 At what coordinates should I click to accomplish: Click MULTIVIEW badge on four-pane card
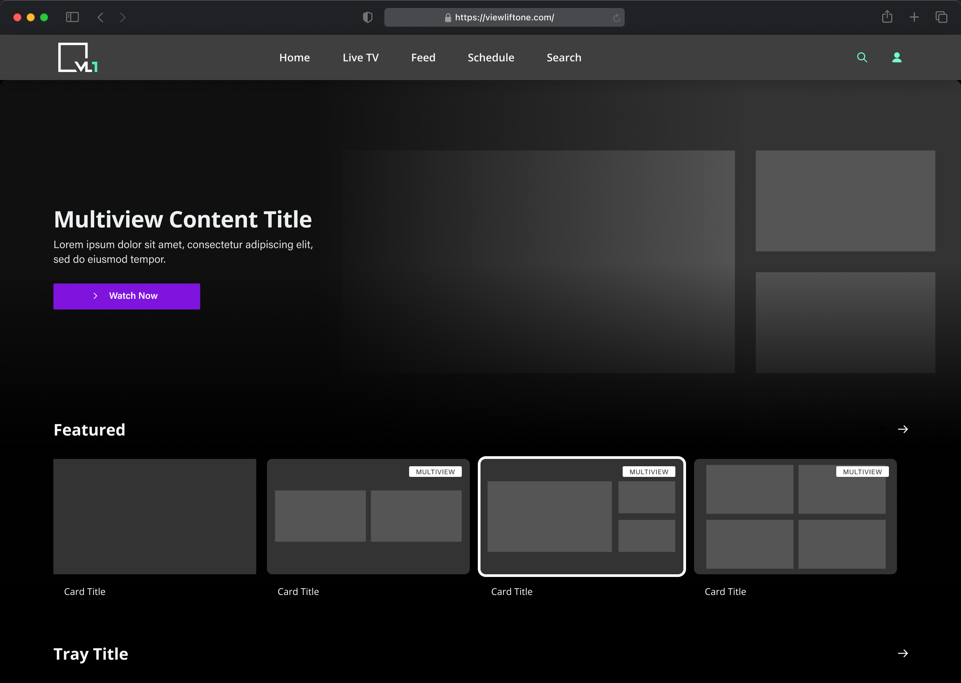(862, 472)
